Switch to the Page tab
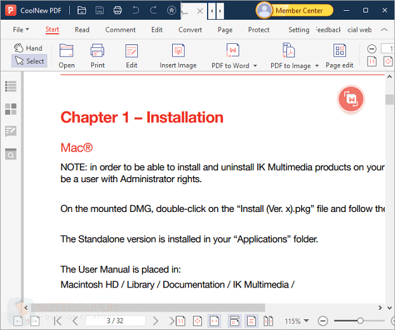395x330 pixels. (225, 30)
